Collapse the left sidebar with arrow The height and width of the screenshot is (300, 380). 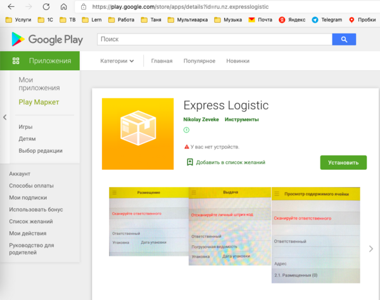pos(5,117)
